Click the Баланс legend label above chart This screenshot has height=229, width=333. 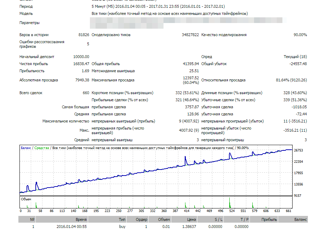pos(26,148)
